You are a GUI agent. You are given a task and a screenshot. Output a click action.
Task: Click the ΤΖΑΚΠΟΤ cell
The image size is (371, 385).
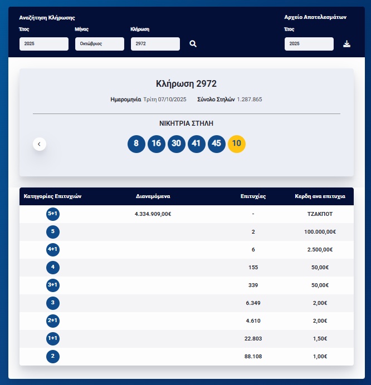320,214
